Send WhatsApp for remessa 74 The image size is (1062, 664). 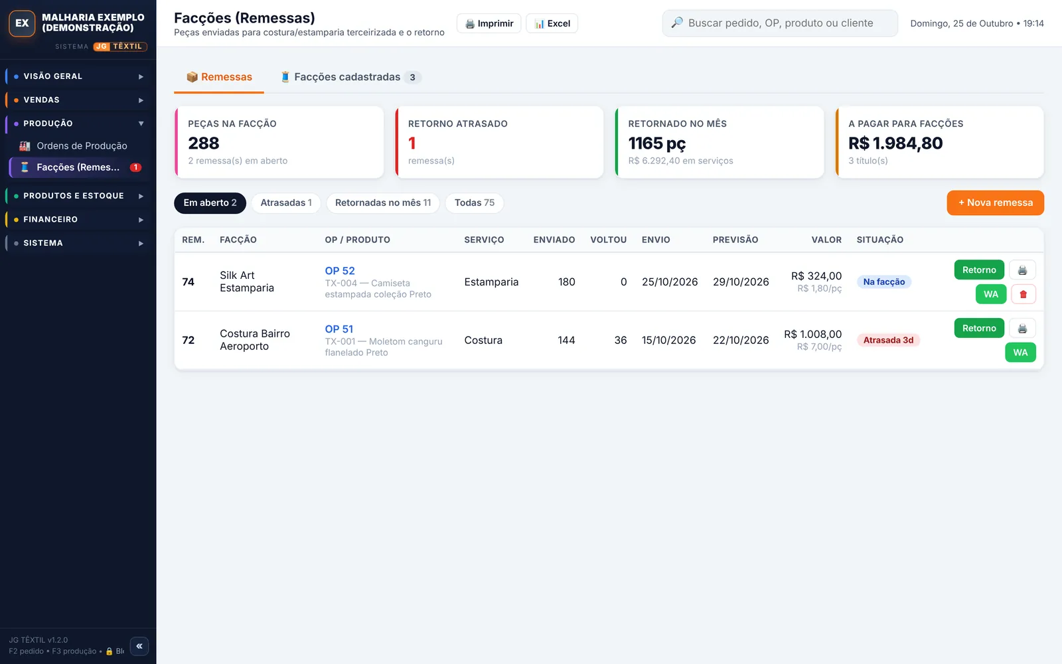(991, 294)
